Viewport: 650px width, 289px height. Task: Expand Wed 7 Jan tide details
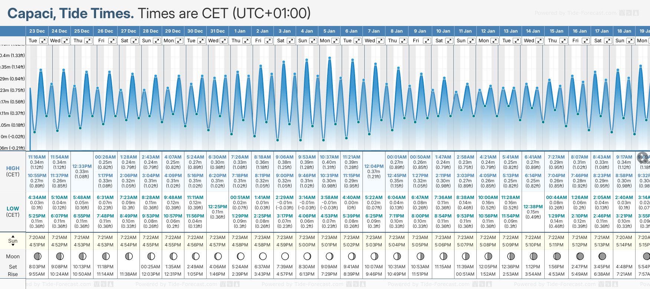[x=380, y=41]
